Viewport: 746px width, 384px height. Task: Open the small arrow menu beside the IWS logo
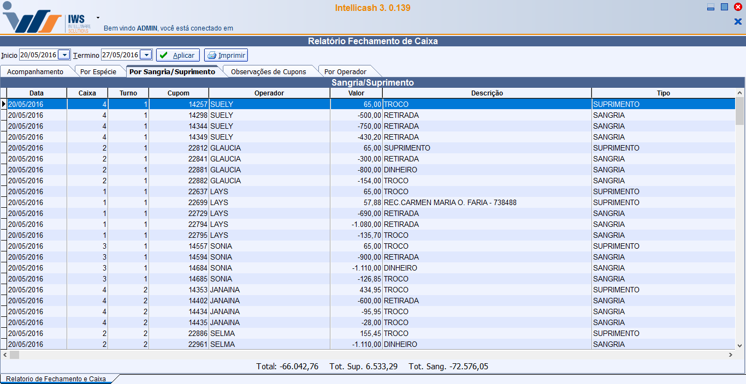tap(98, 17)
